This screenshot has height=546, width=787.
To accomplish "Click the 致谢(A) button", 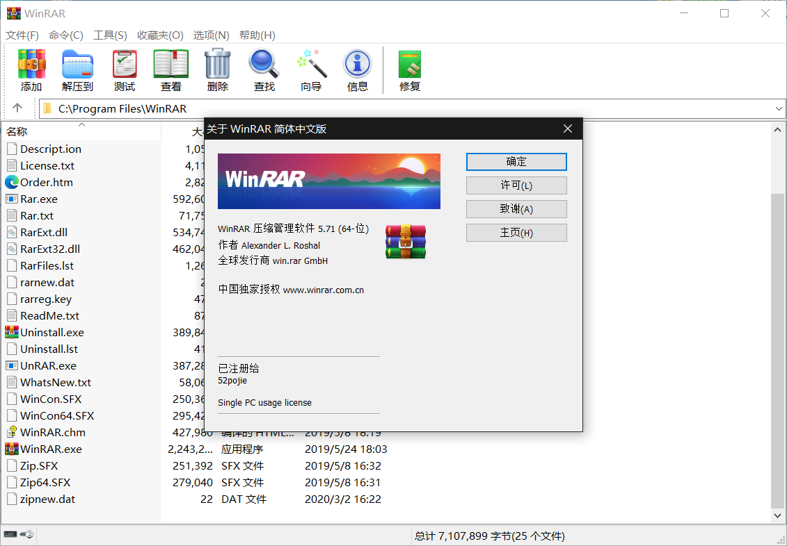I will click(x=516, y=209).
